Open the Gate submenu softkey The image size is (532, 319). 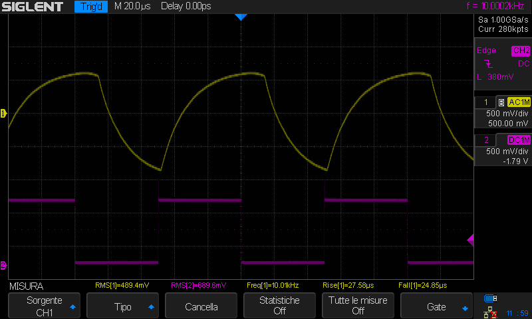[x=436, y=306]
